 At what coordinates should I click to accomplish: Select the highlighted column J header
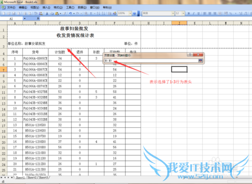(179, 23)
